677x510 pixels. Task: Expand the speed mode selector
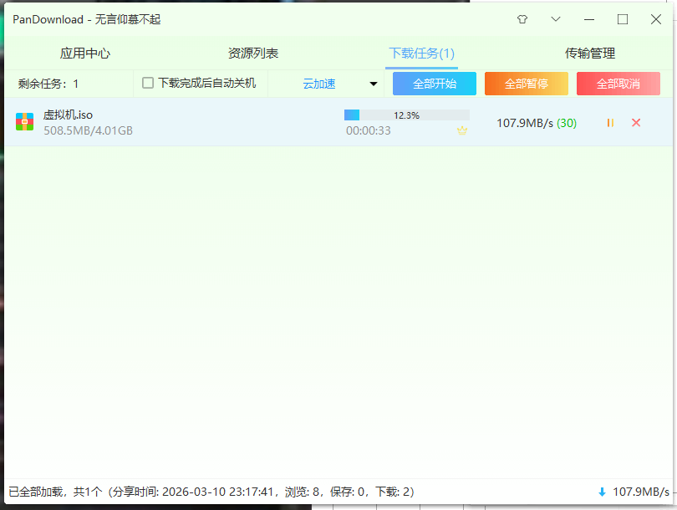tap(373, 84)
